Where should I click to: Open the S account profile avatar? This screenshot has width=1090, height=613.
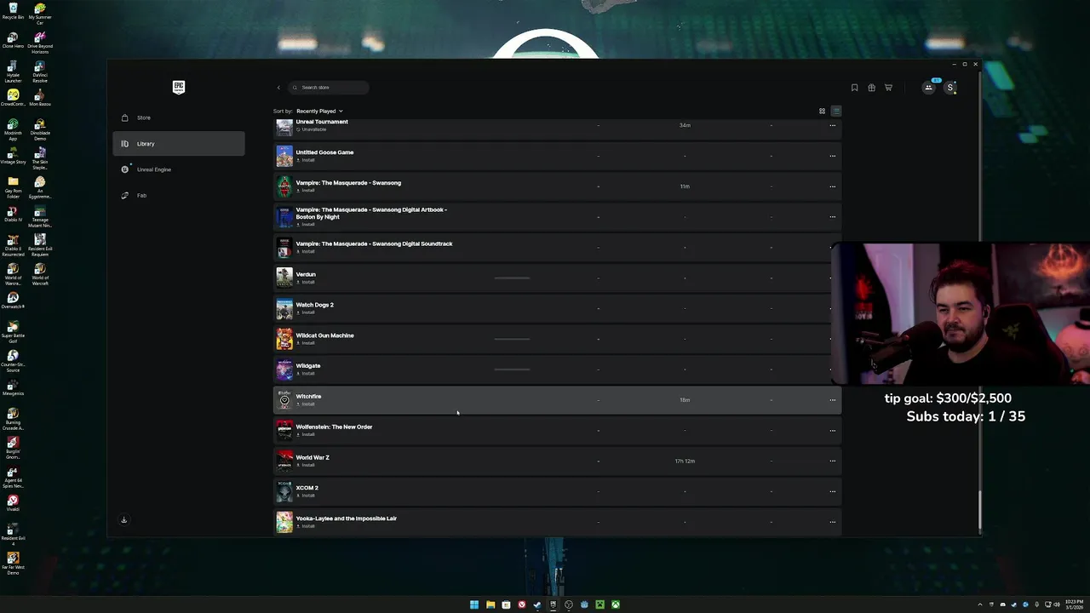tap(950, 88)
